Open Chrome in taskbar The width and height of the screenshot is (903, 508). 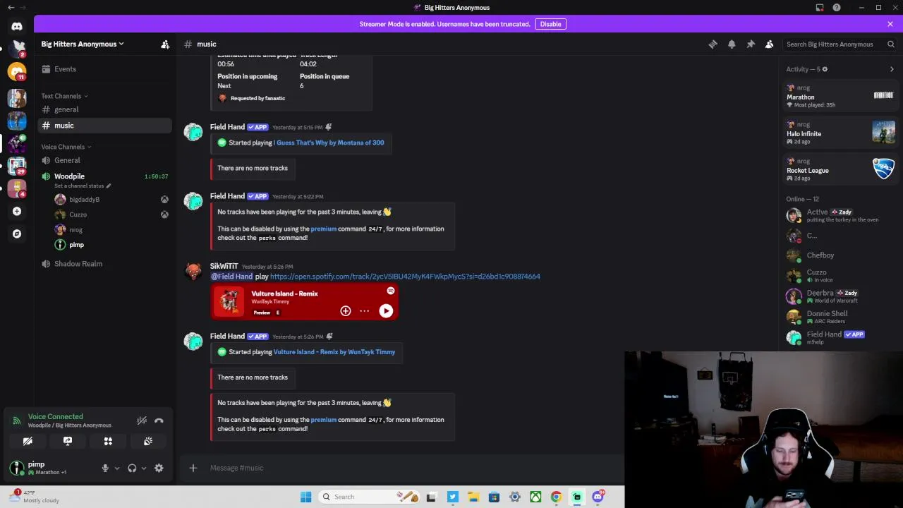[x=557, y=497]
